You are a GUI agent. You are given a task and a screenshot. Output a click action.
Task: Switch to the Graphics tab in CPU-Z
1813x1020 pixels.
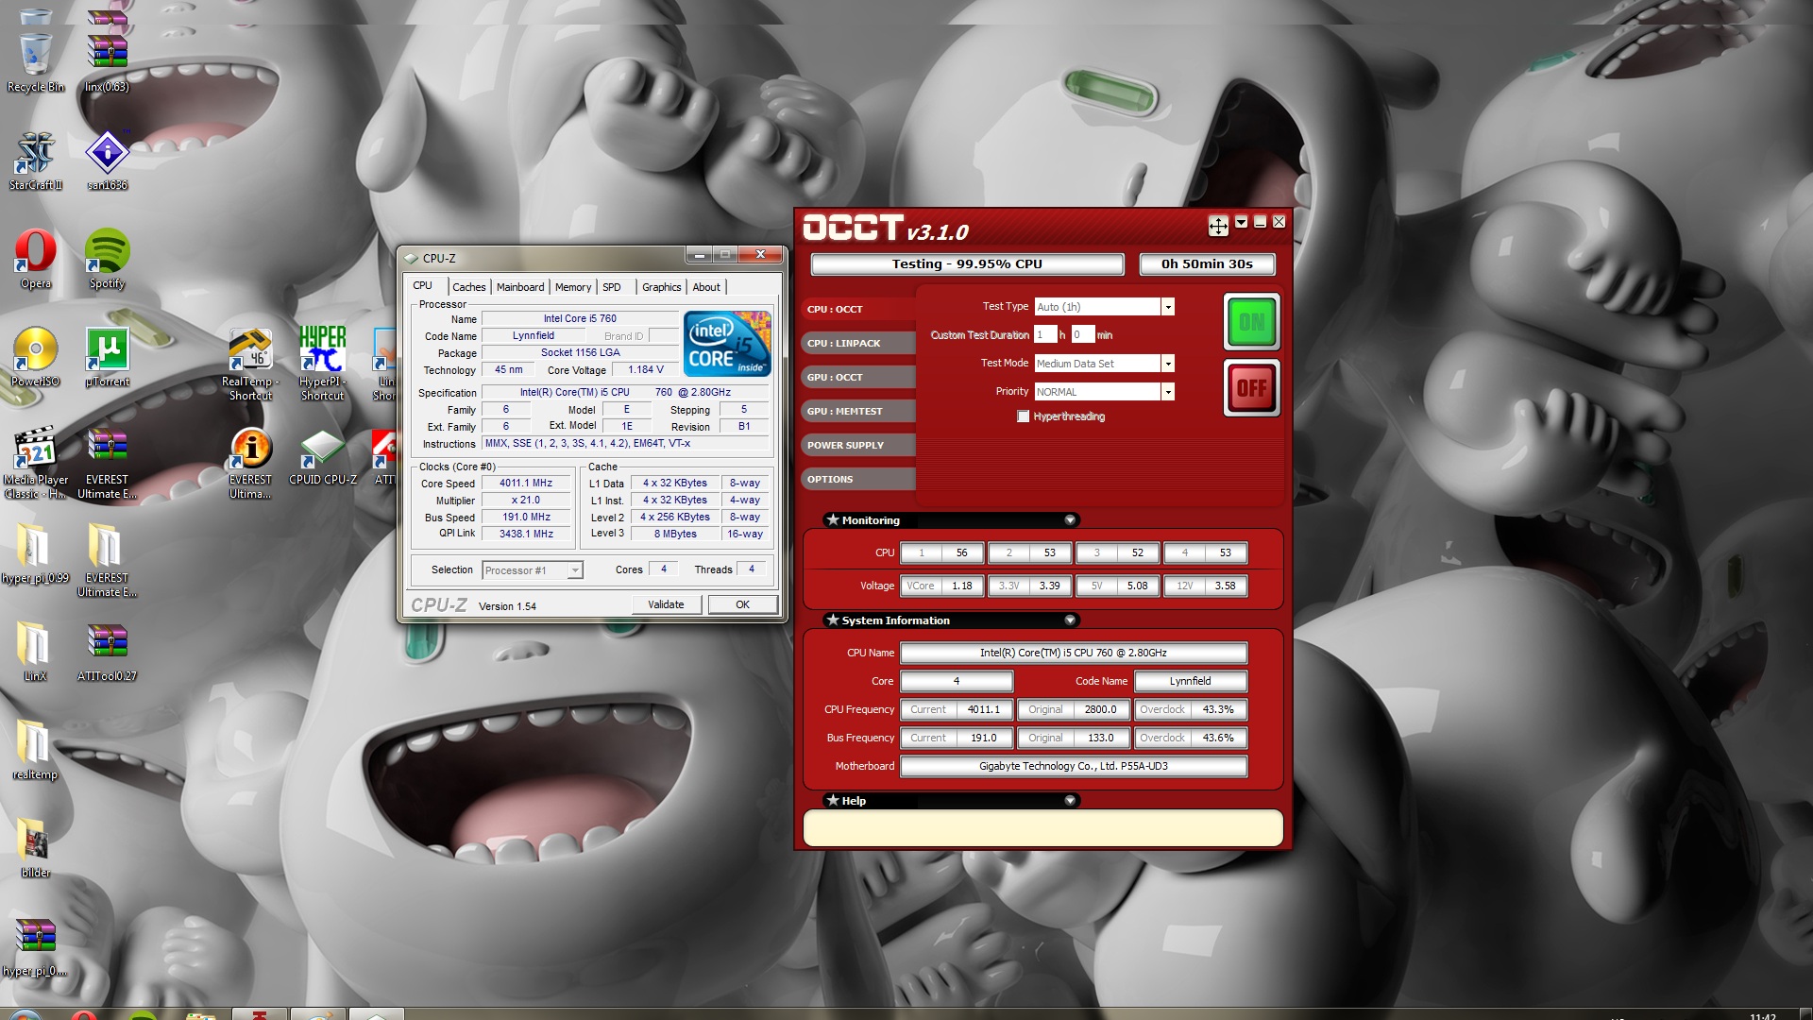pyautogui.click(x=661, y=287)
